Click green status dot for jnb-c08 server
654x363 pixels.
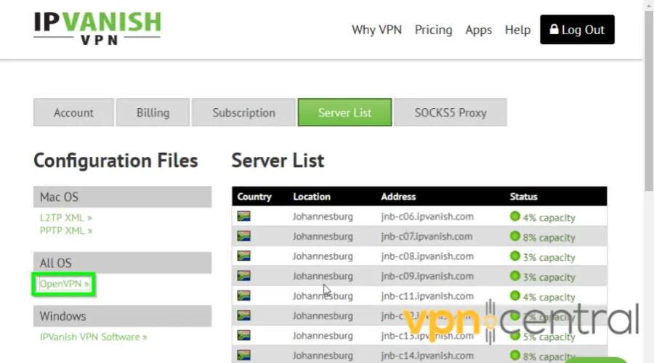pos(515,256)
